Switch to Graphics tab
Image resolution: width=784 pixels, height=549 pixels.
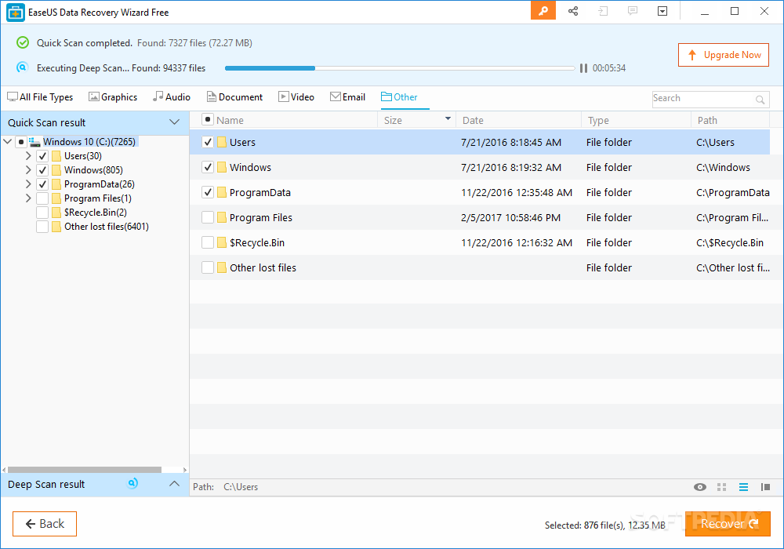(x=113, y=97)
